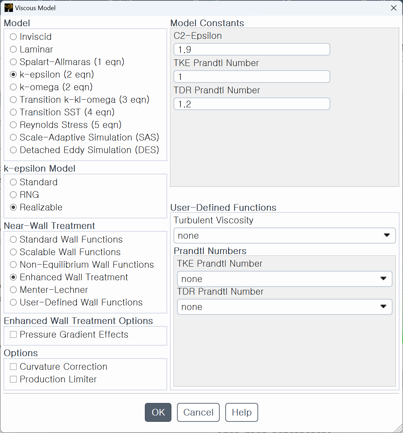Open the Help button

(x=242, y=412)
